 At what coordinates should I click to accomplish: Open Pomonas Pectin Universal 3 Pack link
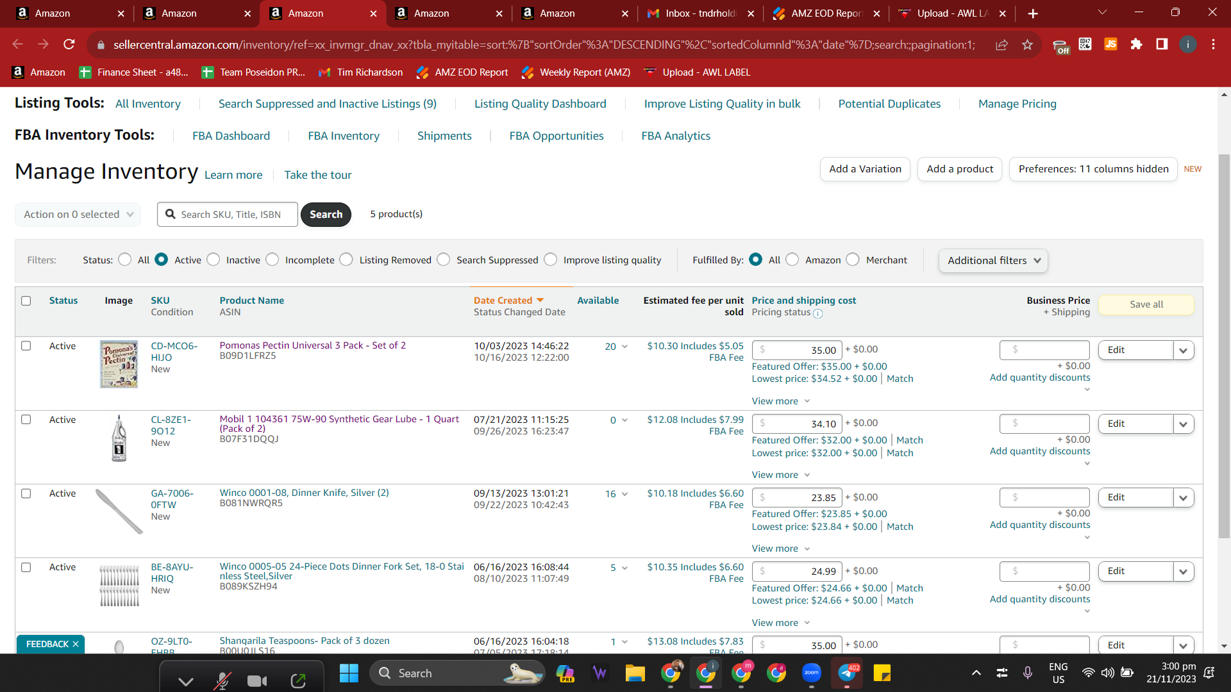point(313,345)
